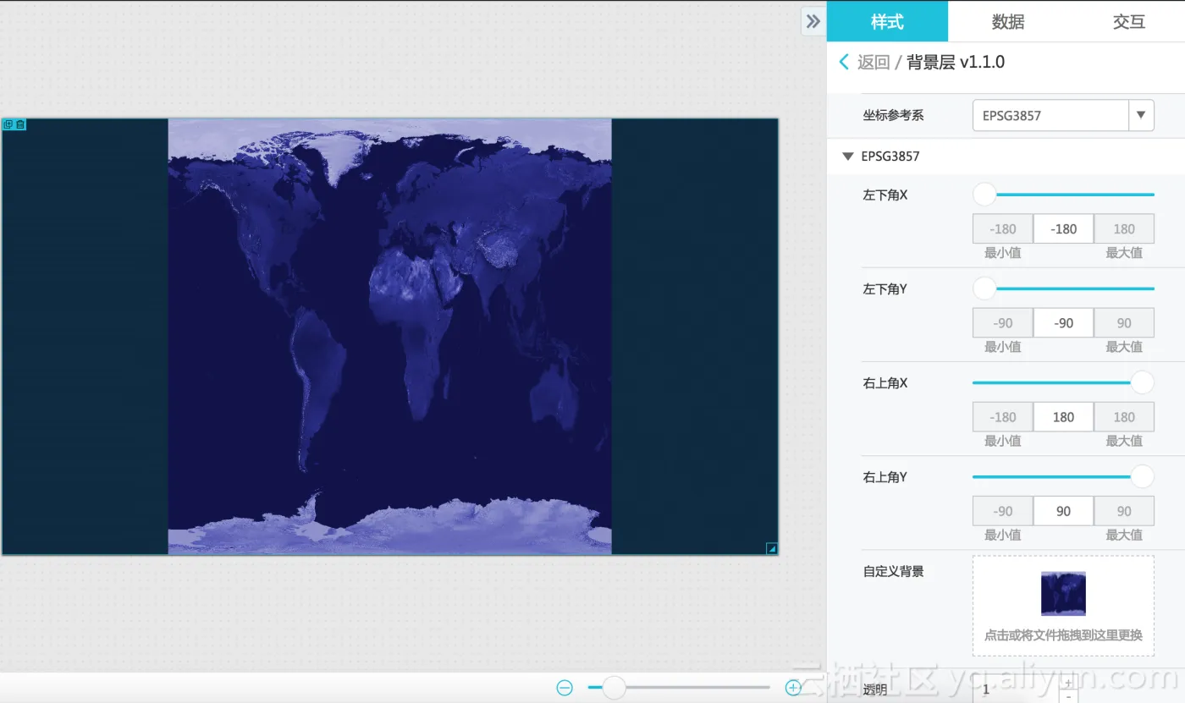Edit the 右上角Y value field 90
This screenshot has height=703, width=1185.
click(1063, 510)
